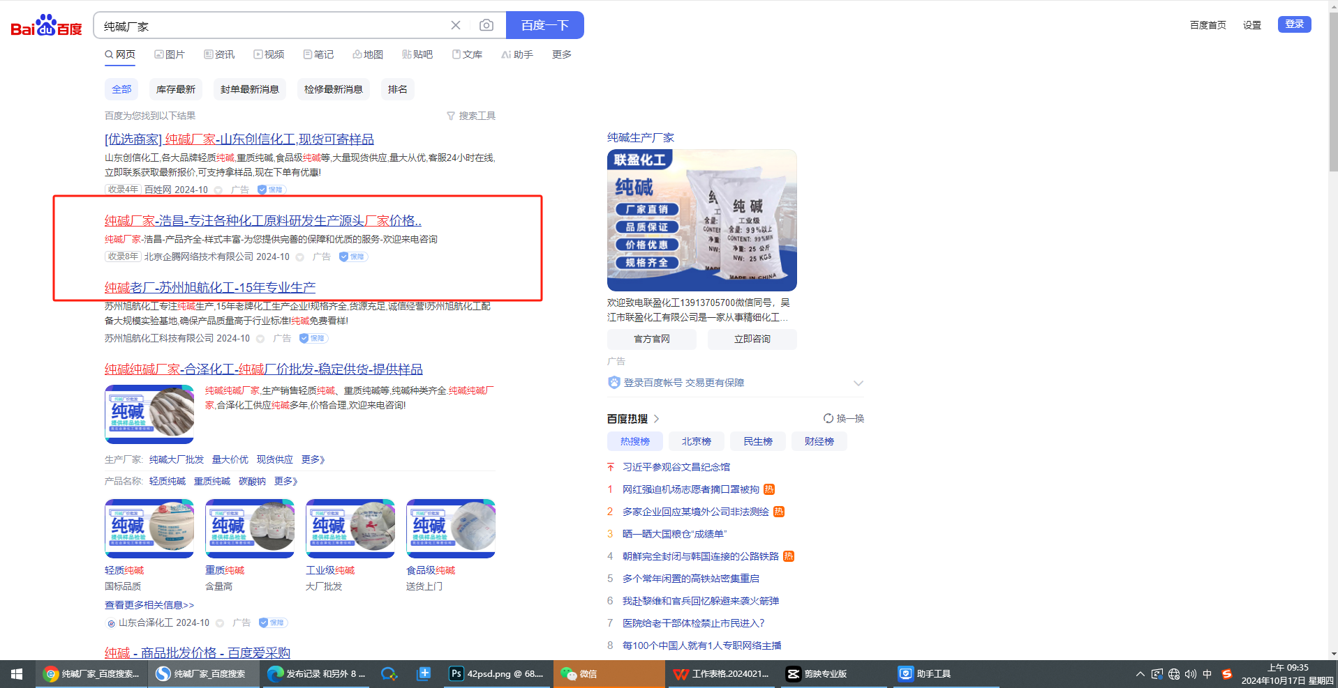Click the volume icon in system tray

coord(1191,674)
